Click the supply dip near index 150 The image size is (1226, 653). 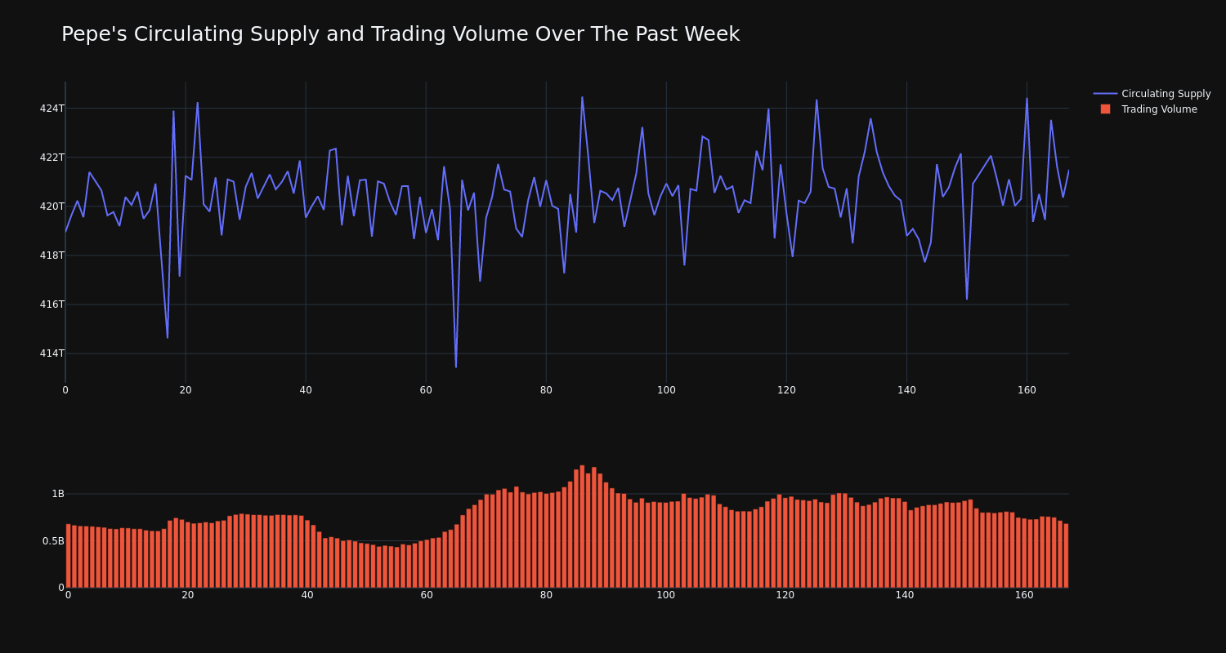click(x=967, y=299)
